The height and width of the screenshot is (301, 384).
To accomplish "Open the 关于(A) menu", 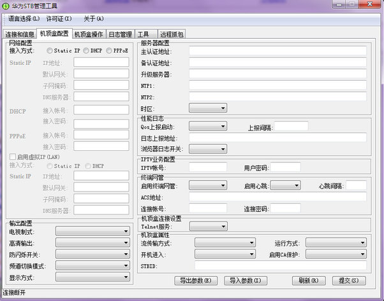I will click(94, 19).
